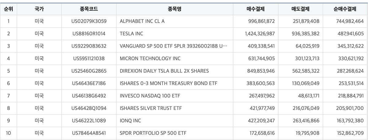The width and height of the screenshot is (368, 140).
Task: Click the 순위 column header
Action: click(x=8, y=9)
